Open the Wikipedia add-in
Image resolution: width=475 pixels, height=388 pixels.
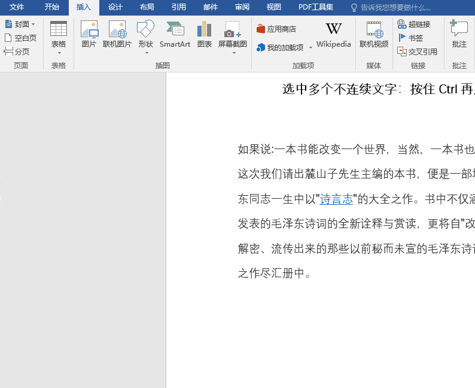334,35
